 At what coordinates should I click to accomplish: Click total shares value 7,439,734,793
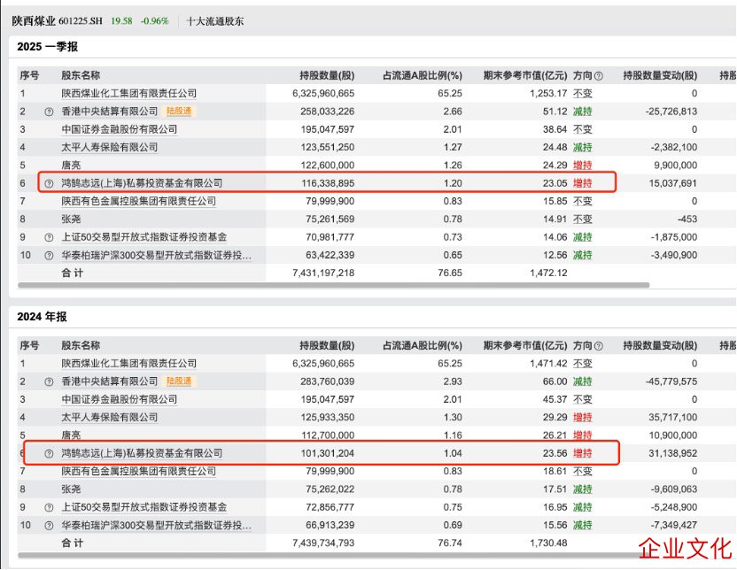pos(323,543)
